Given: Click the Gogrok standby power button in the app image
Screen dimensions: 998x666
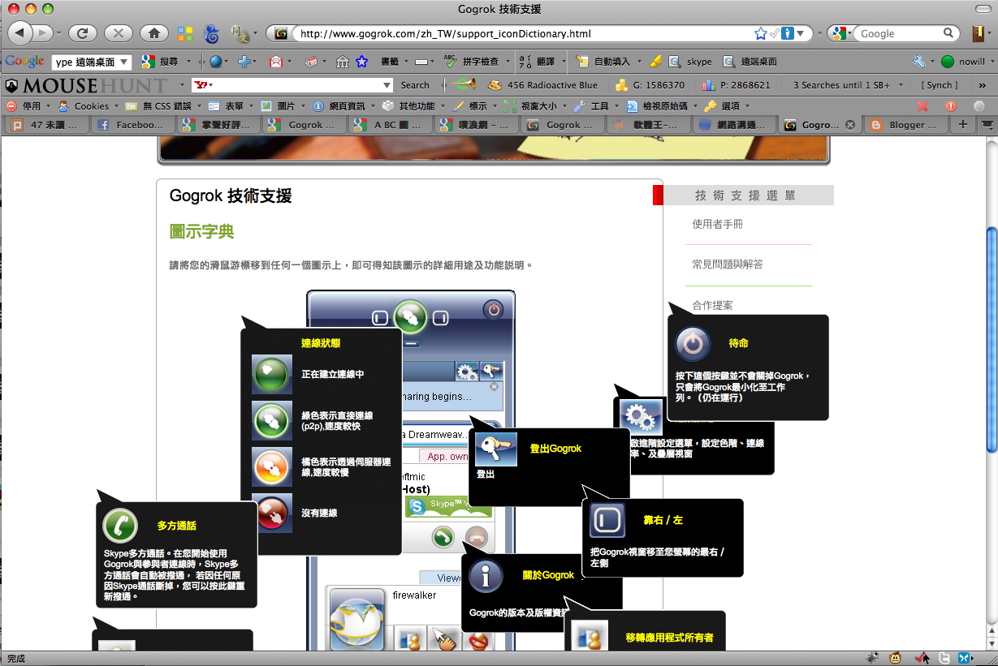Looking at the screenshot, I should (494, 309).
